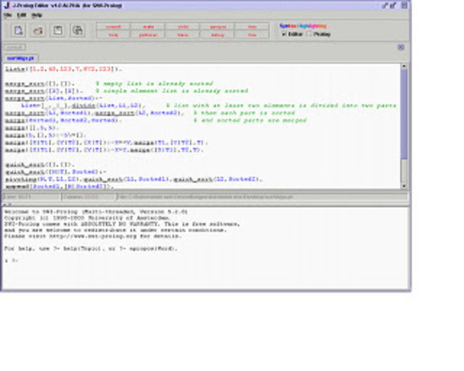Switch to the sortAlgs.pl tab
Image resolution: width=464 pixels, height=371 pixels.
pos(20,58)
